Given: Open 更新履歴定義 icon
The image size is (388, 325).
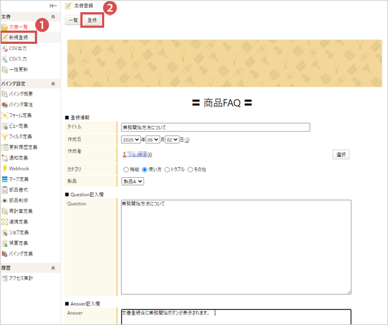Looking at the screenshot, I should click(x=4, y=147).
